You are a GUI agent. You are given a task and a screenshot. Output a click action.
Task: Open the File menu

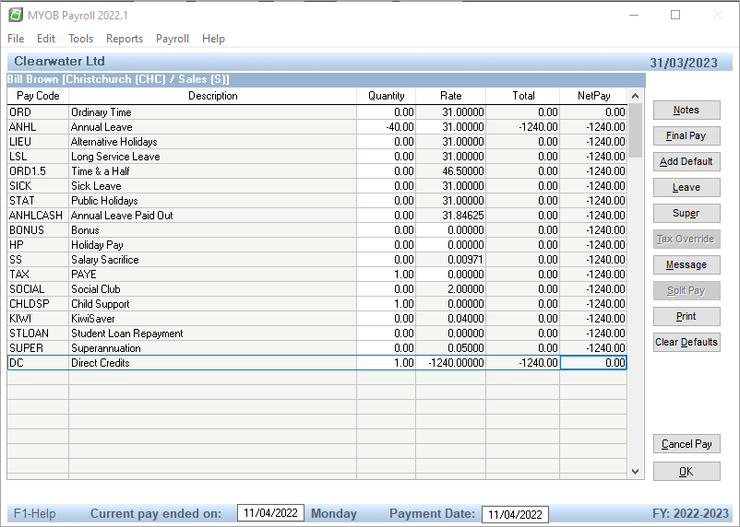click(x=16, y=39)
